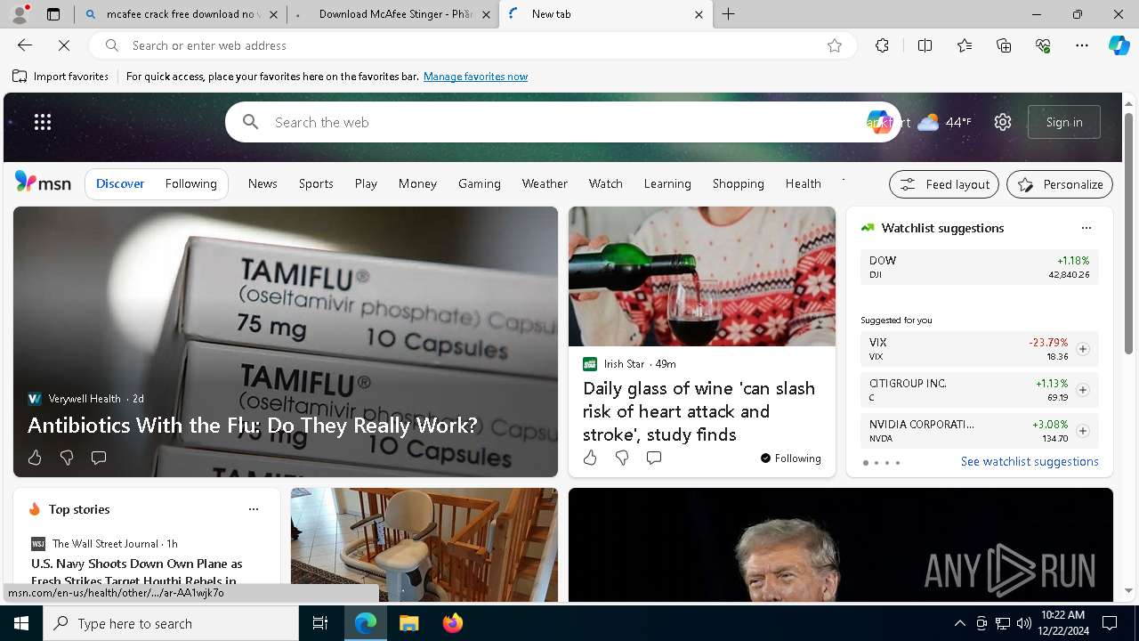
Task: Open comments on the Tamiflu article
Action: coord(99,458)
